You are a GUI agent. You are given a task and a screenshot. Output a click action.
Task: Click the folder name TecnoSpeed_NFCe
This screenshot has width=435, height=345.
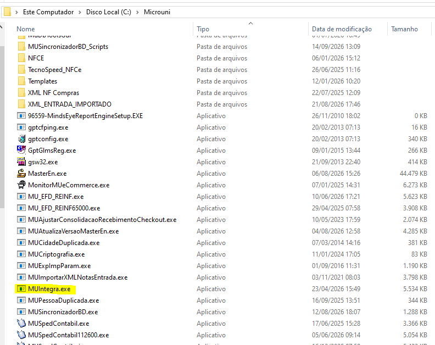tap(55, 70)
